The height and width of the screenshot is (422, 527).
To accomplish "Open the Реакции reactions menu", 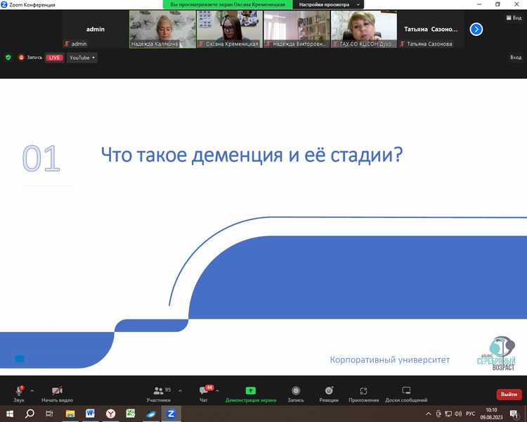I will 328,392.
